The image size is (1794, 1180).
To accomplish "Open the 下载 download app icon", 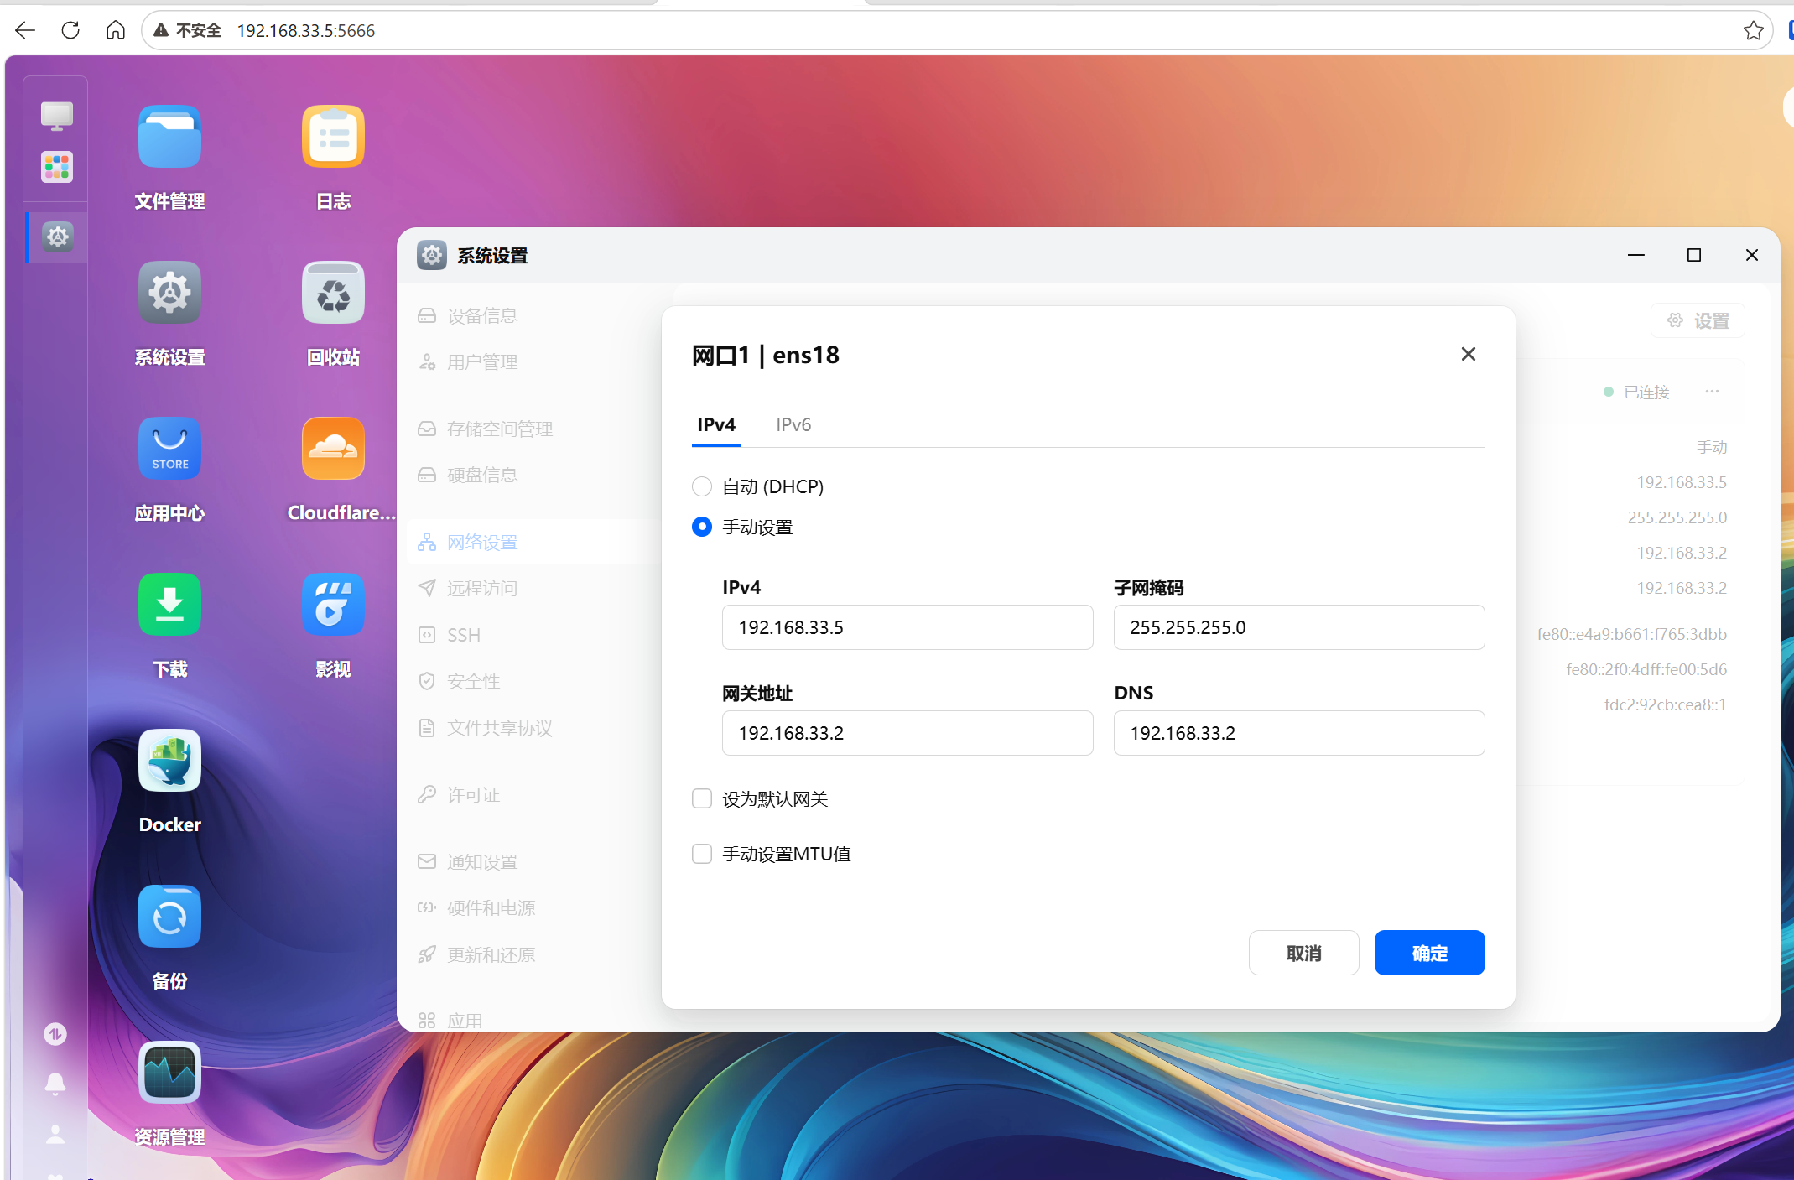I will coord(169,606).
